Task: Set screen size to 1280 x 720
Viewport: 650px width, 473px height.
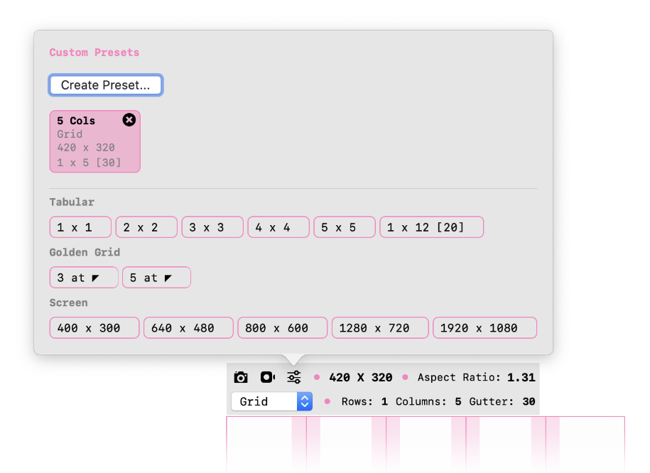Action: point(380,328)
